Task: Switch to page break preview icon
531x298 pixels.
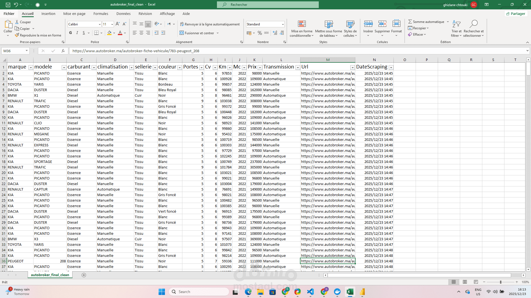Action: [476, 282]
